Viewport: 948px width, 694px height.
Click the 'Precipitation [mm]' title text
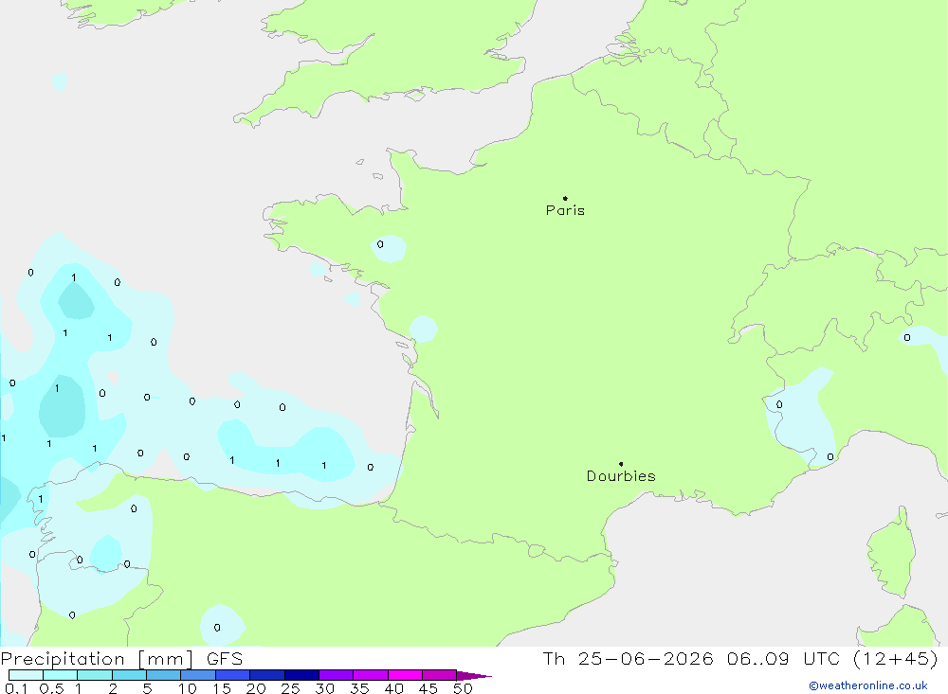97,659
